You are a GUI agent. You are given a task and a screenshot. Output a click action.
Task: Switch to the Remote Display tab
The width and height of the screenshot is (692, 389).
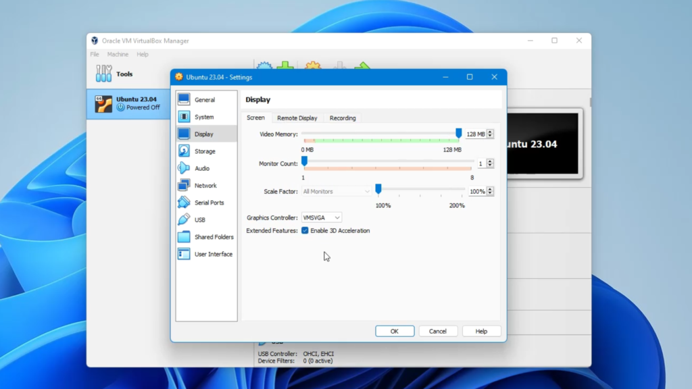click(x=297, y=118)
